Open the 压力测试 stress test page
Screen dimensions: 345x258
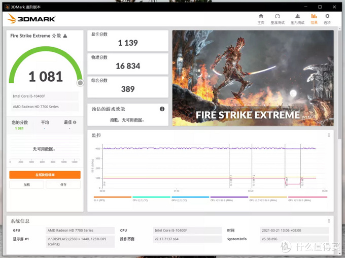click(x=297, y=19)
